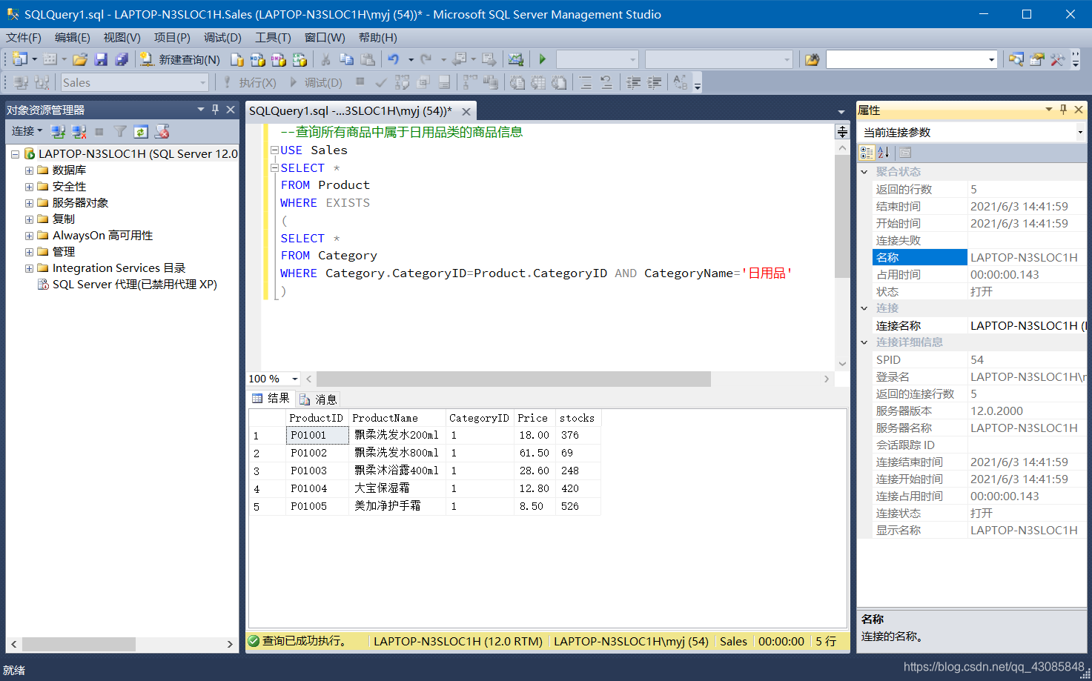Switch to the 消息 messages tab
Image resolution: width=1092 pixels, height=681 pixels.
(318, 399)
